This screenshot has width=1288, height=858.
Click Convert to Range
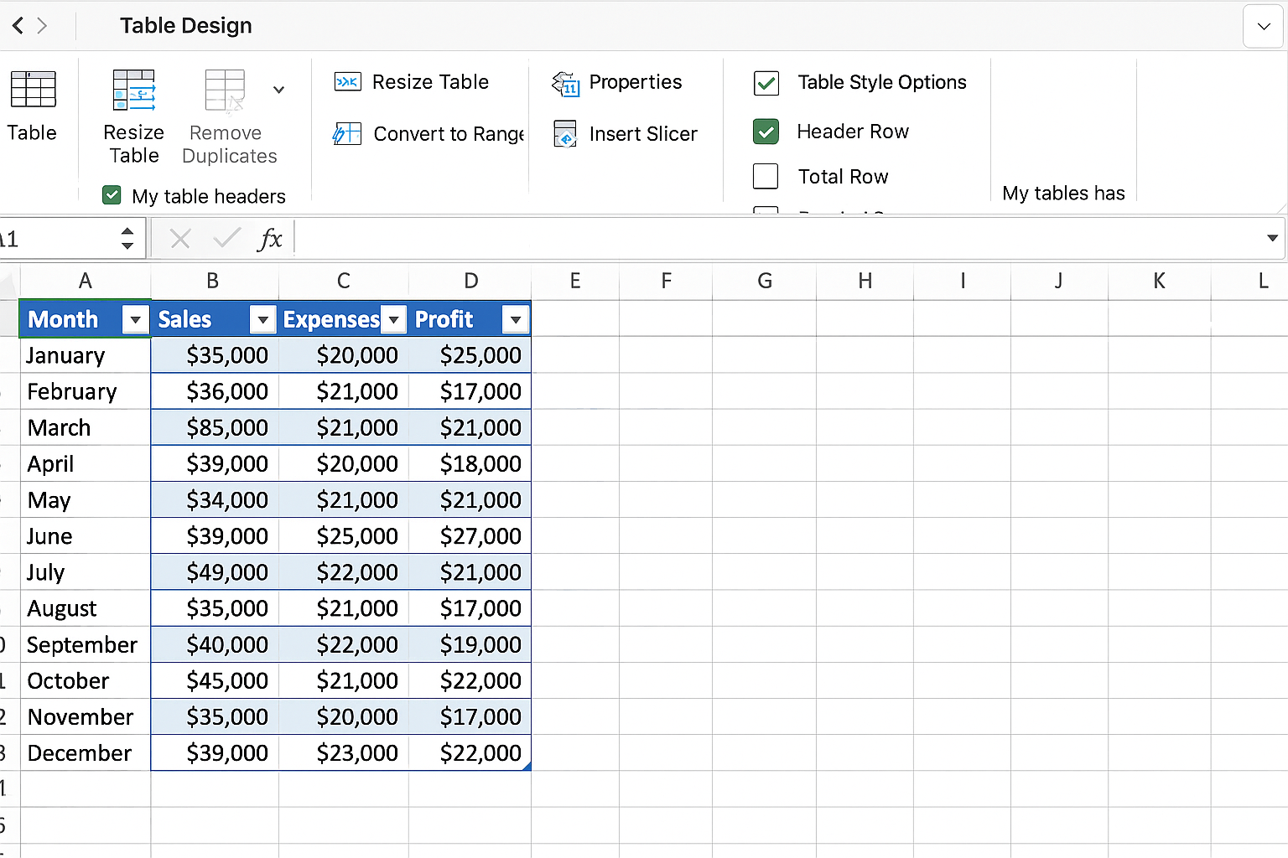[x=449, y=134]
